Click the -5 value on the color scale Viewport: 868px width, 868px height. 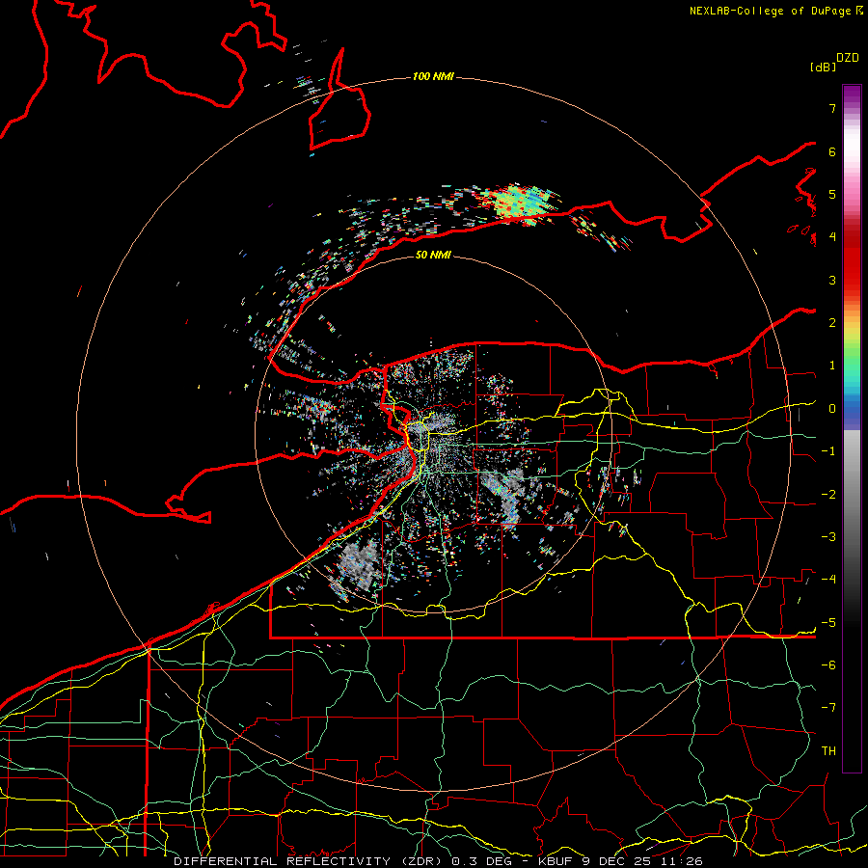tap(828, 623)
